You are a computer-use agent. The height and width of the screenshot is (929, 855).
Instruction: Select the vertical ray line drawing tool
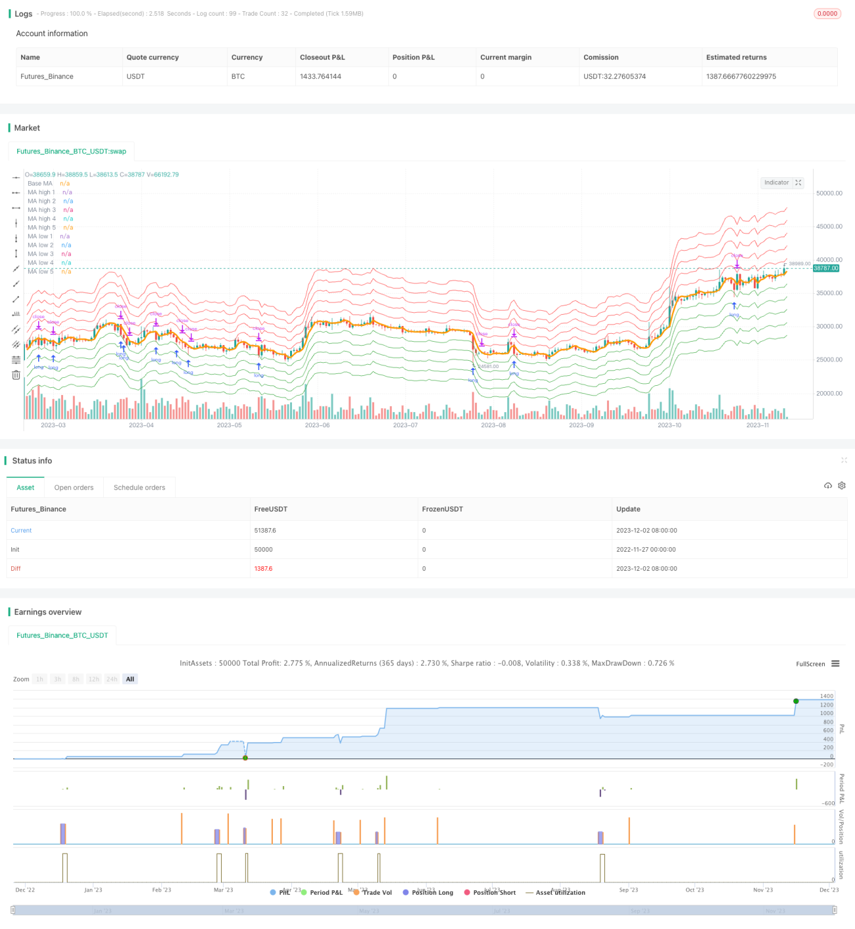16,238
